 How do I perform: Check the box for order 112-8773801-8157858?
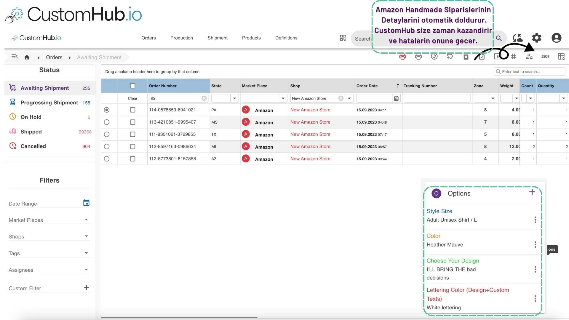132,159
